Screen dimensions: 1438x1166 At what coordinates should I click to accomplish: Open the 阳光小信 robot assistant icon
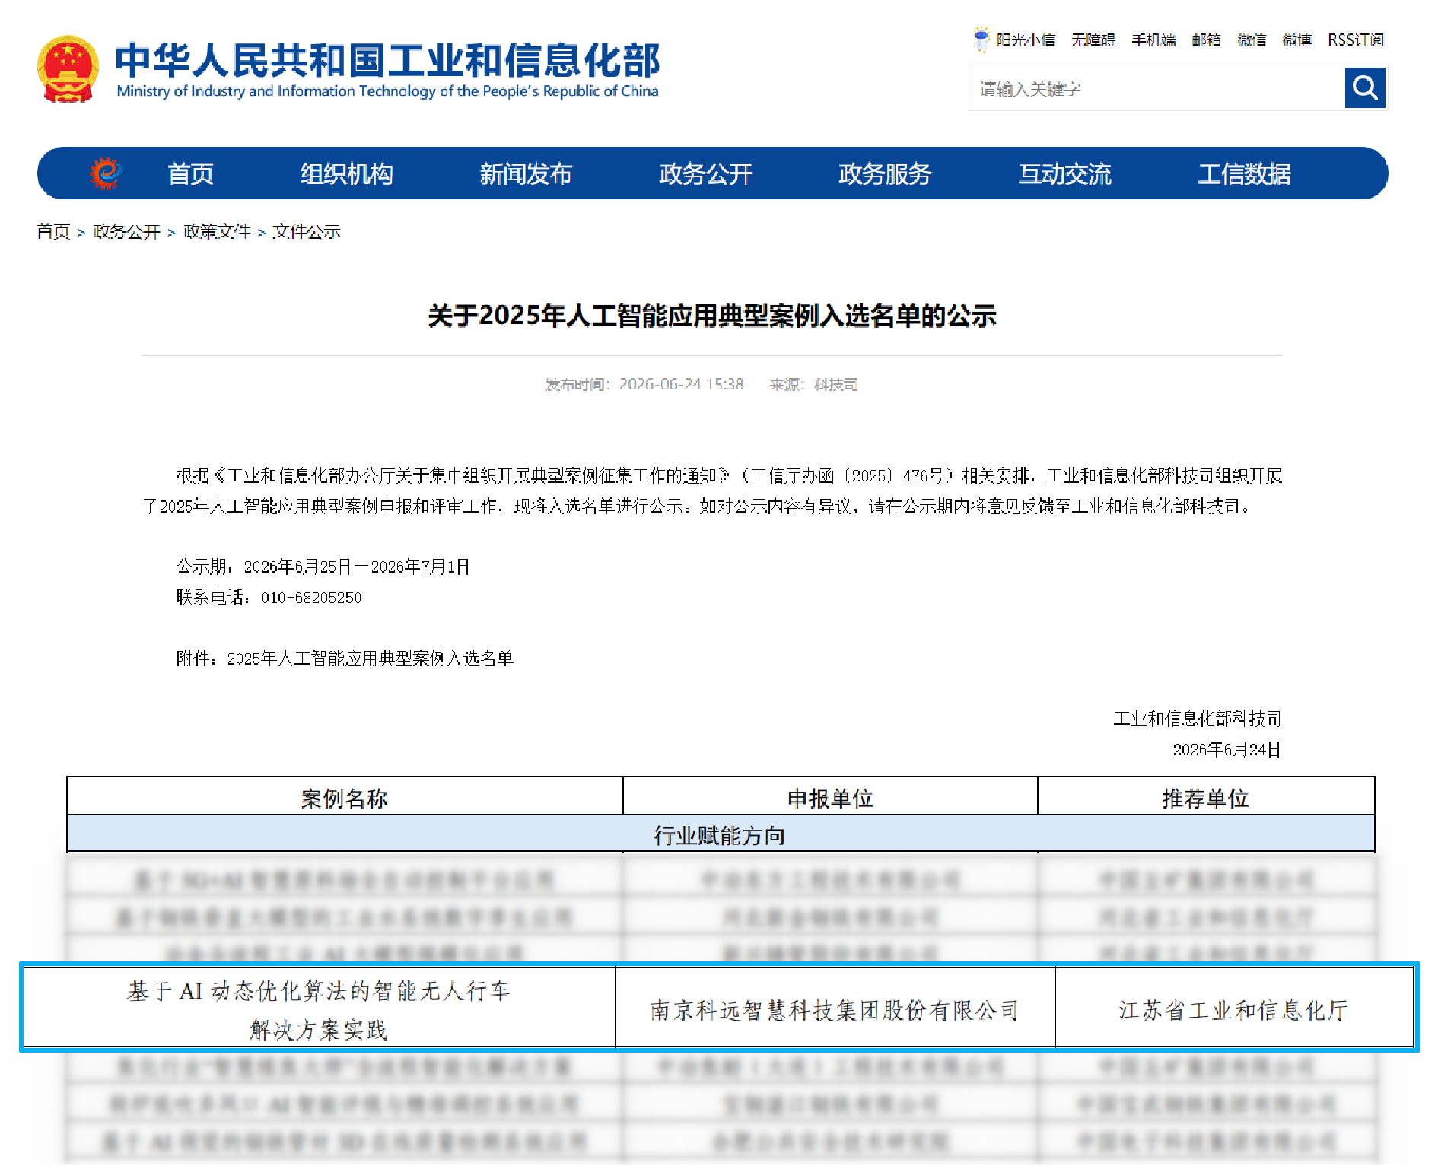tap(981, 39)
